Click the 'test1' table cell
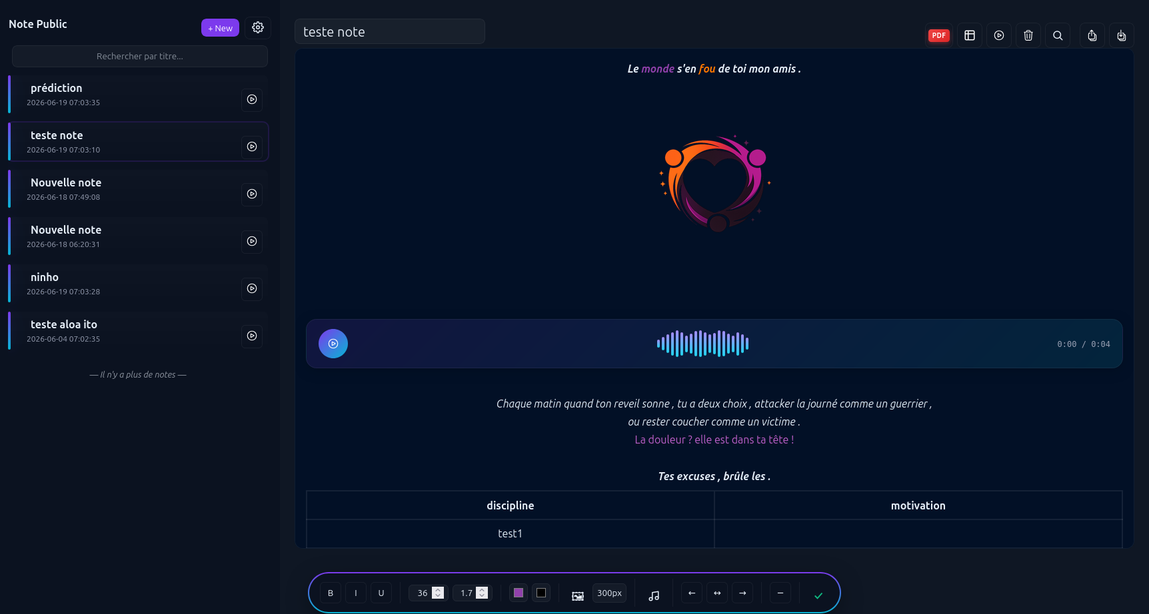This screenshot has width=1149, height=614. point(511,533)
